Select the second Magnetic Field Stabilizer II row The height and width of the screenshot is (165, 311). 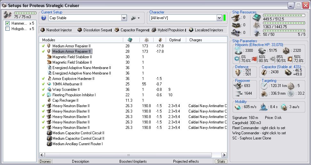pyautogui.click(x=133, y=62)
